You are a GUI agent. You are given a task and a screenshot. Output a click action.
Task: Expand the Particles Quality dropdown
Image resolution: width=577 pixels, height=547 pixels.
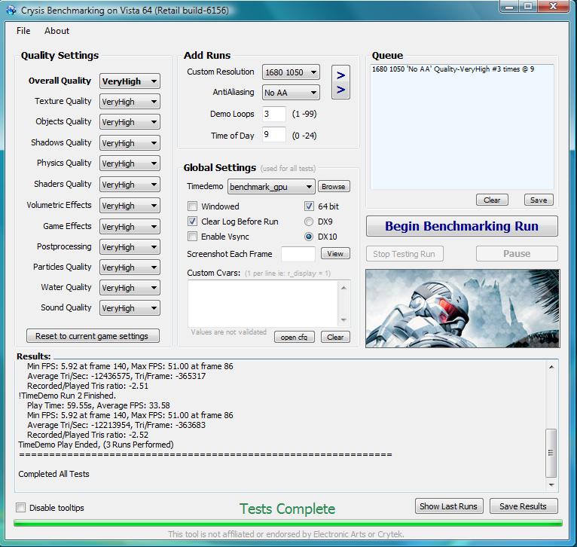[x=130, y=267]
